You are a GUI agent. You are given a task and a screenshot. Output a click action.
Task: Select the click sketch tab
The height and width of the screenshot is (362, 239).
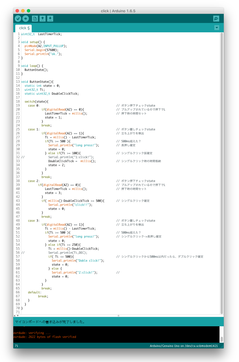[x=23, y=28]
